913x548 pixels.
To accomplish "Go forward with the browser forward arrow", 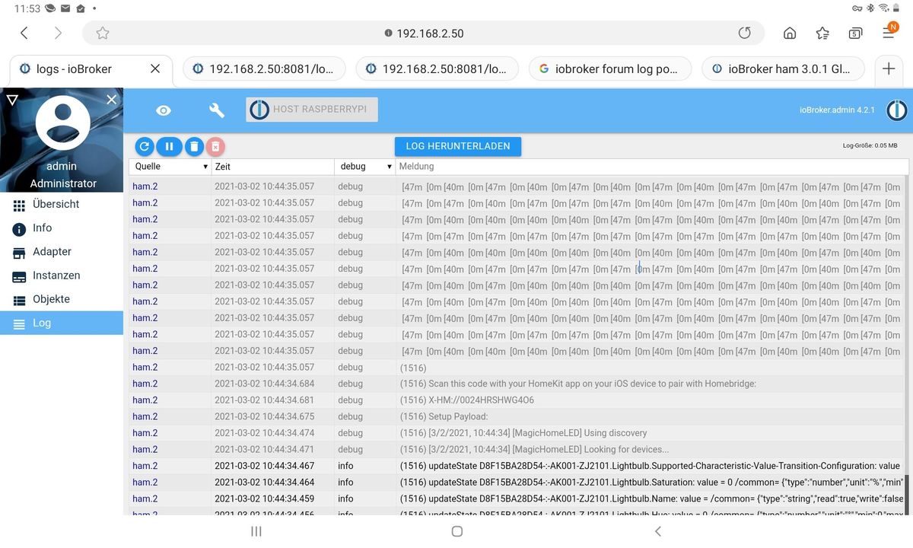I will (59, 33).
